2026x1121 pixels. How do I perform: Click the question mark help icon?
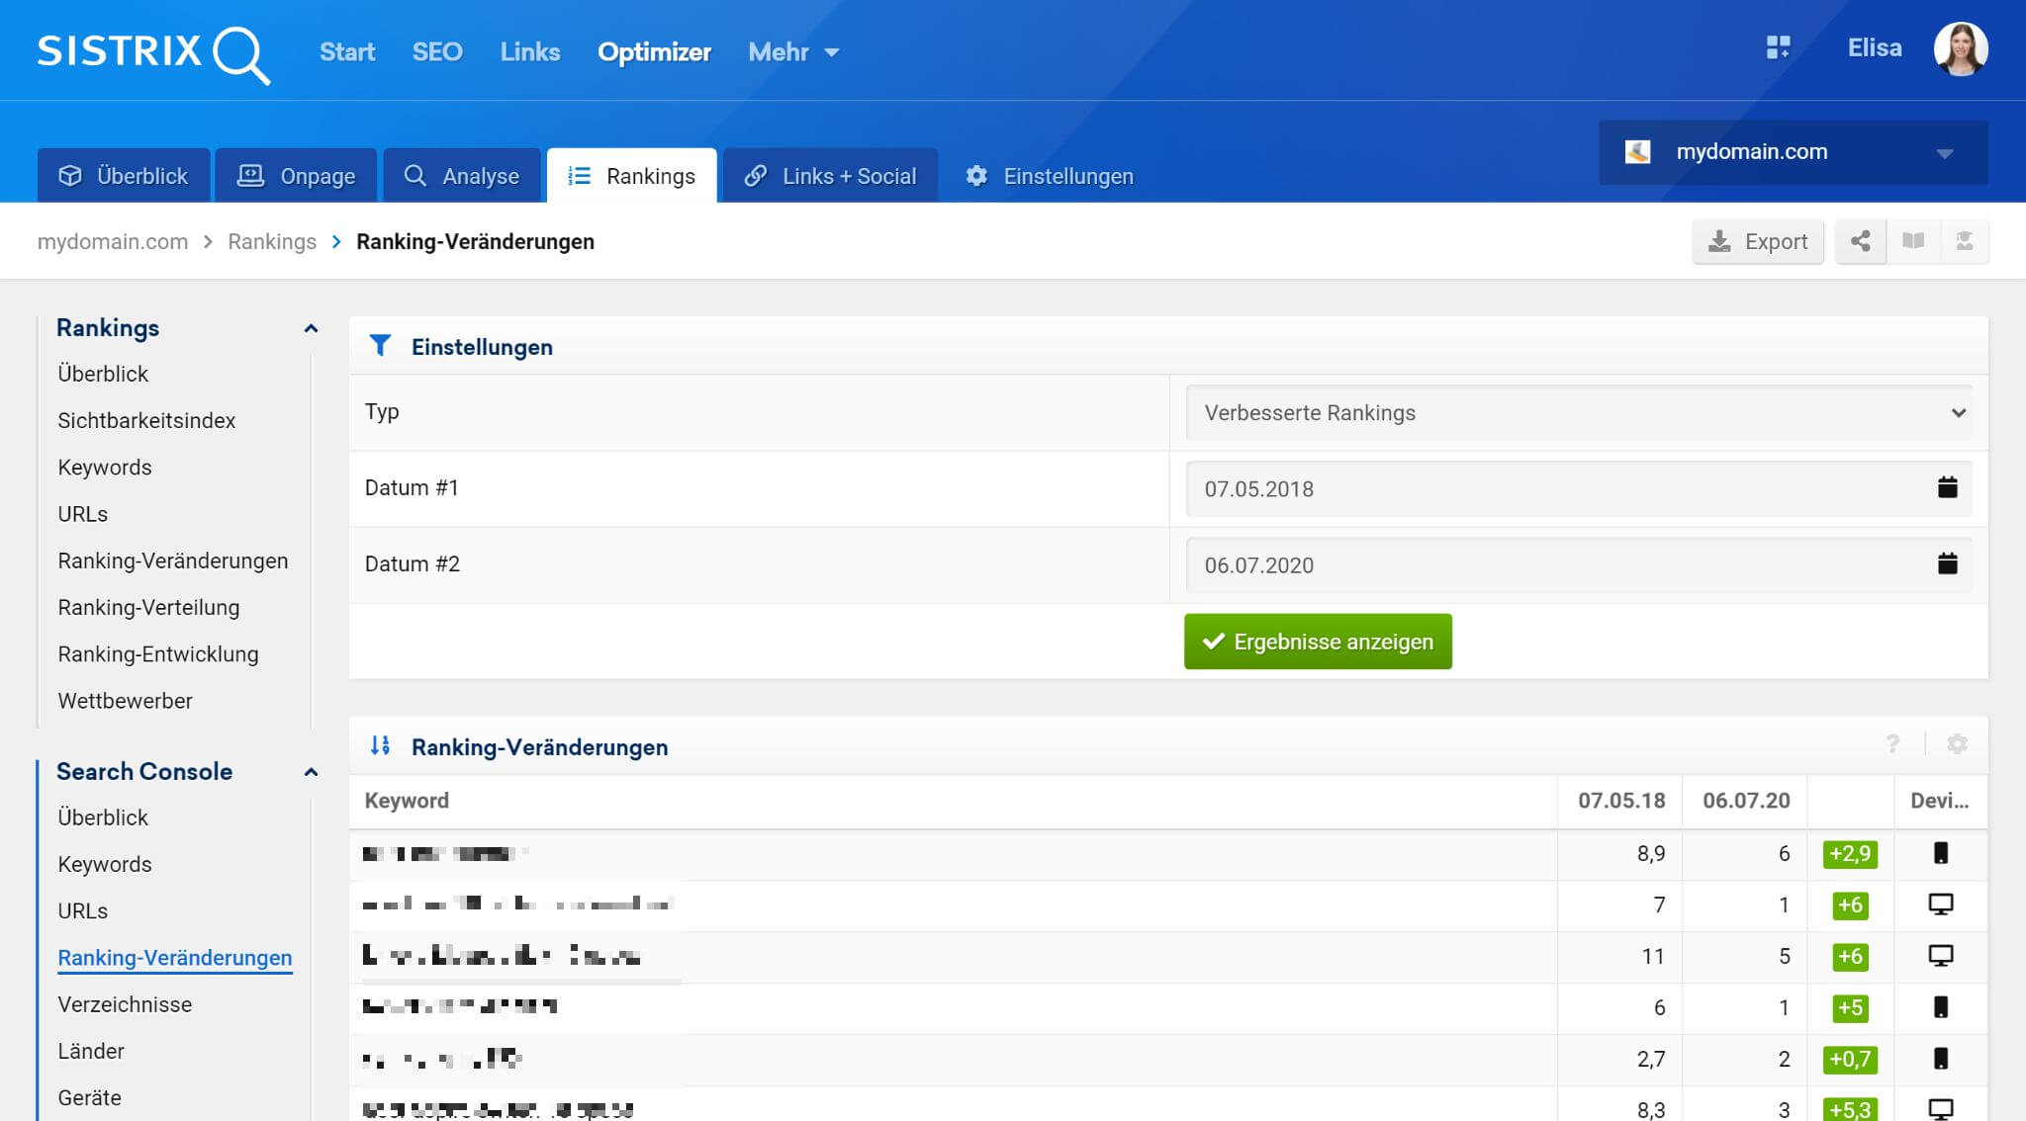[1892, 744]
